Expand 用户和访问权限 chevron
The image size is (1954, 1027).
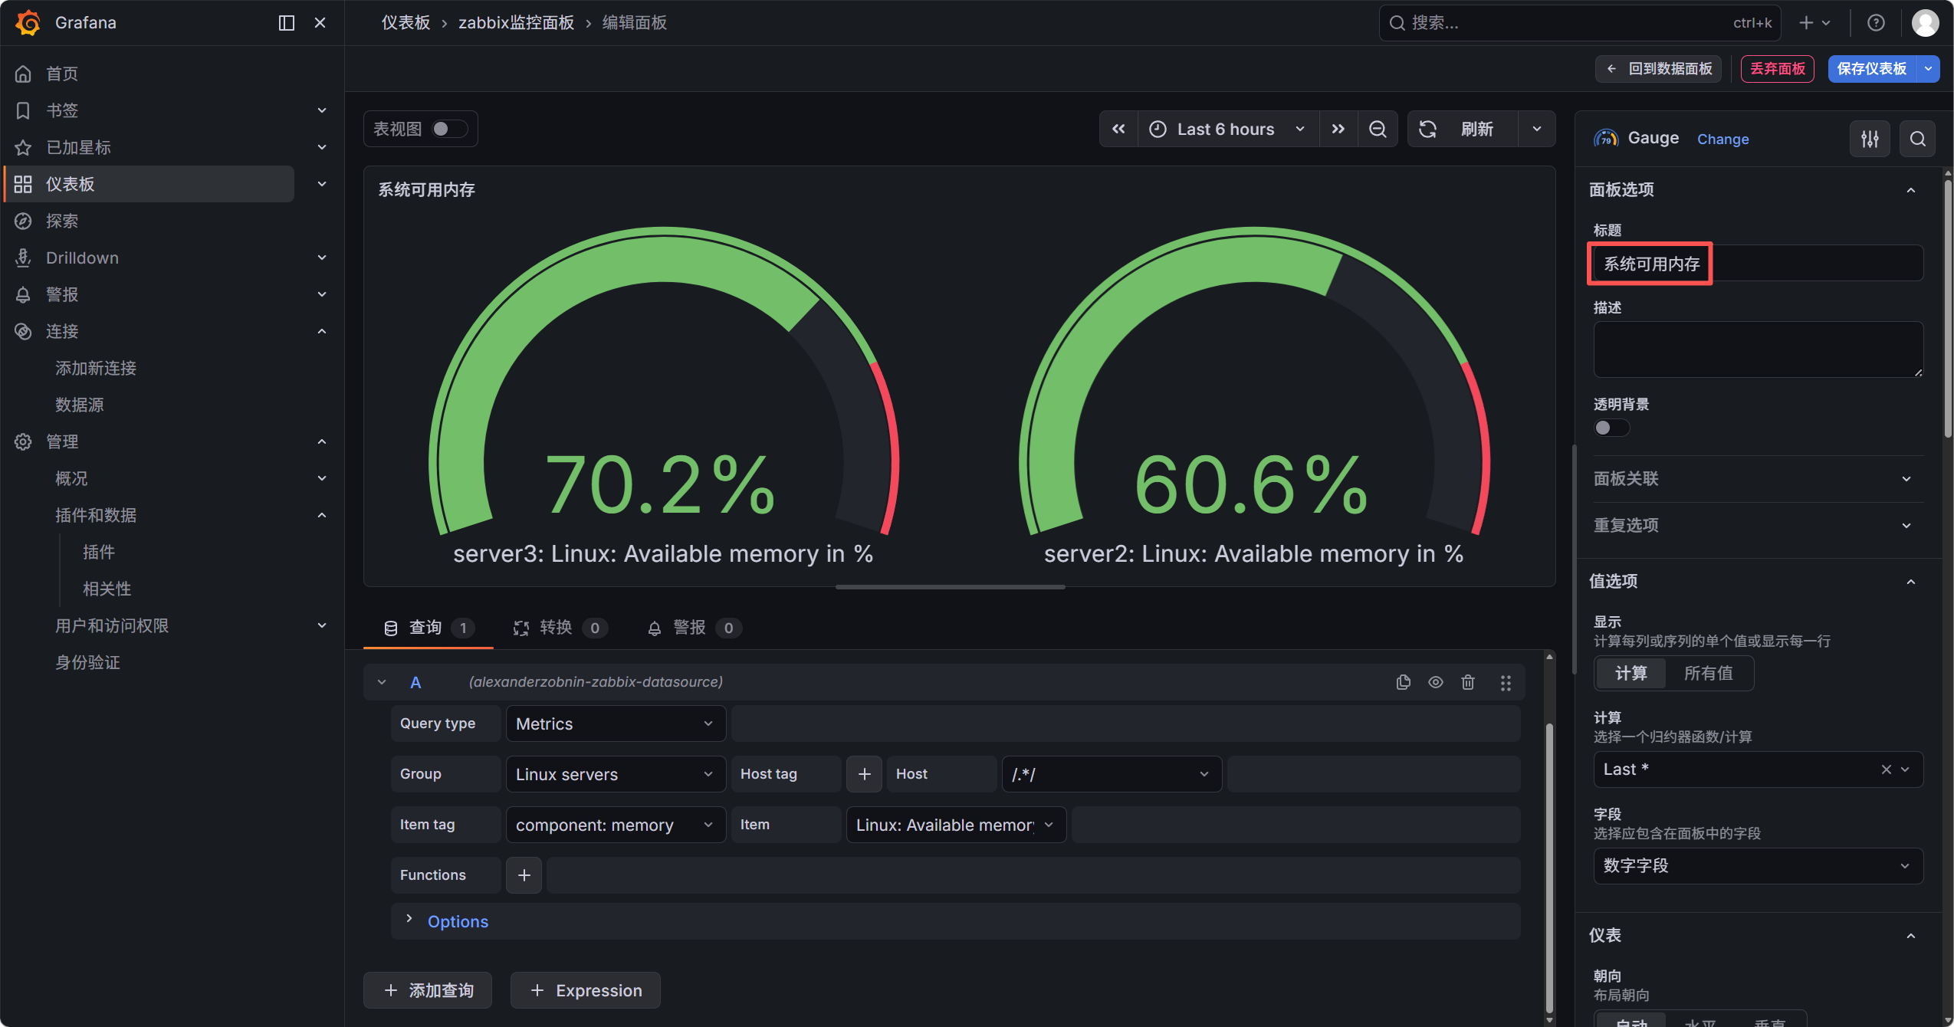click(322, 625)
